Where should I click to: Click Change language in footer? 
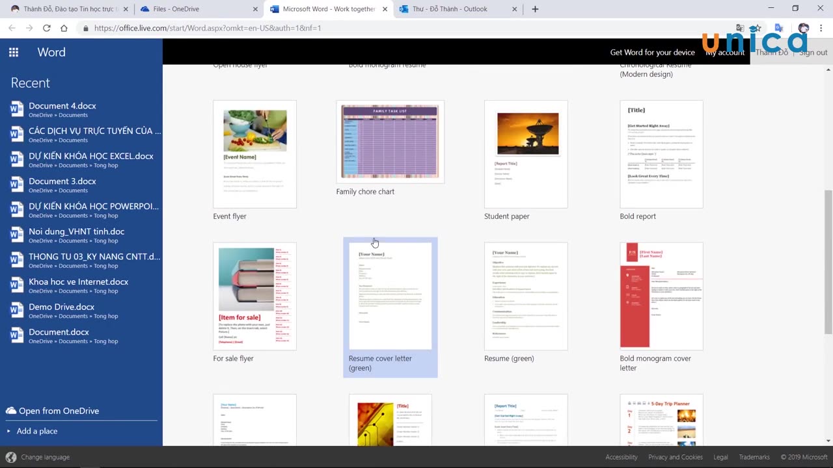click(45, 457)
